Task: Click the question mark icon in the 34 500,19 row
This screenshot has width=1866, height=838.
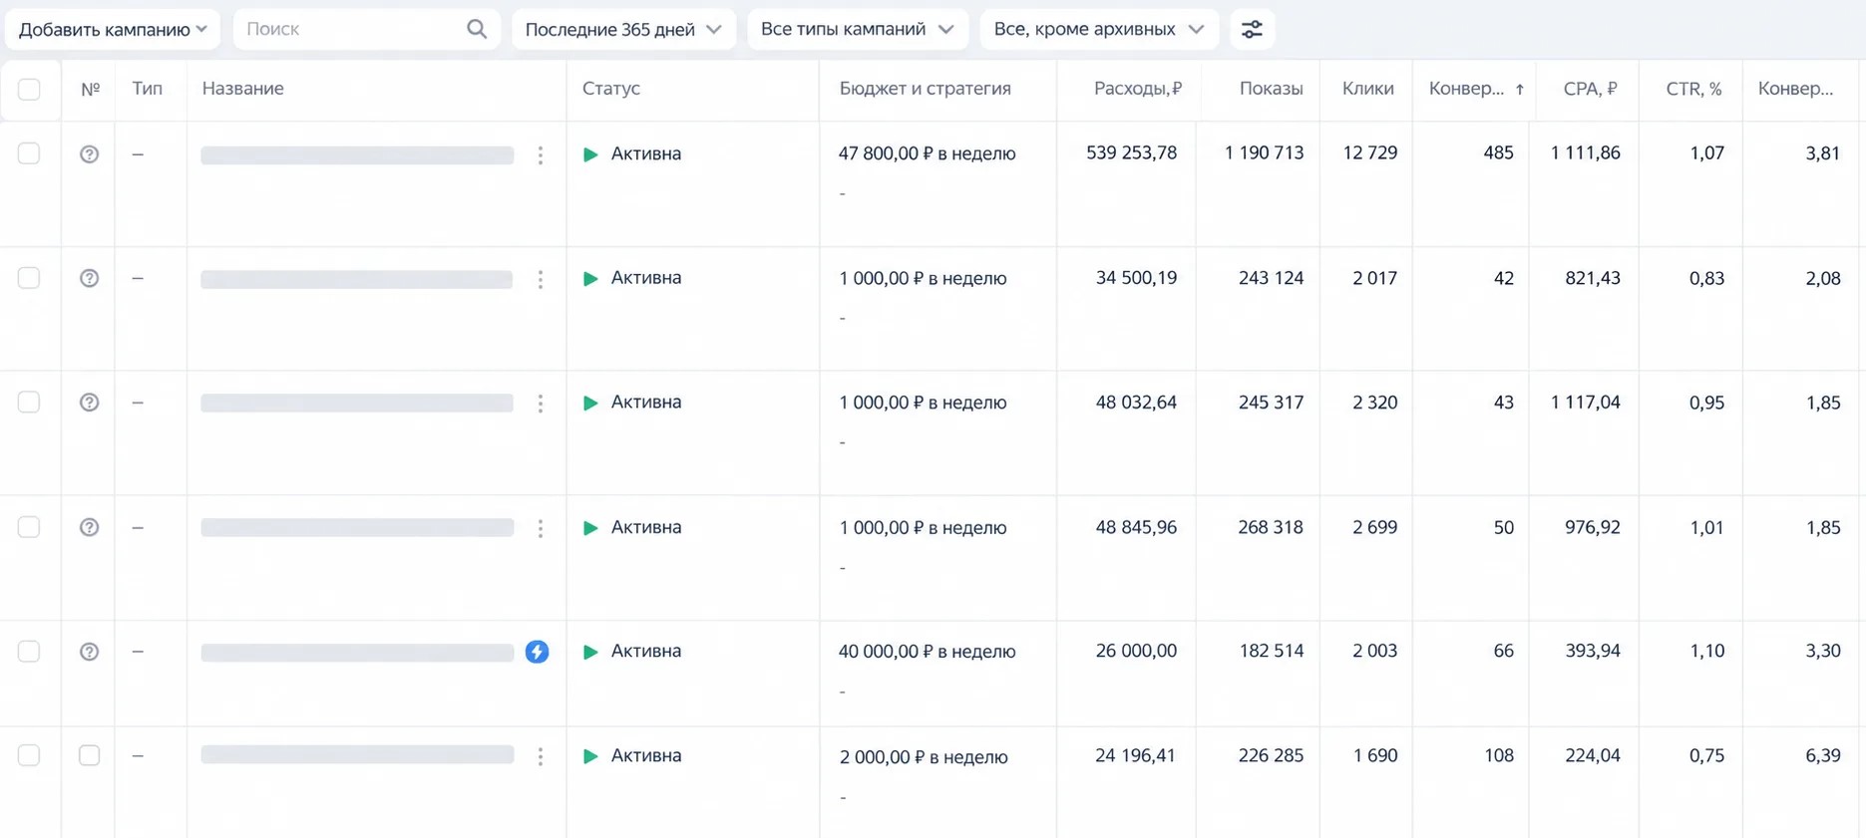Action: [x=89, y=278]
